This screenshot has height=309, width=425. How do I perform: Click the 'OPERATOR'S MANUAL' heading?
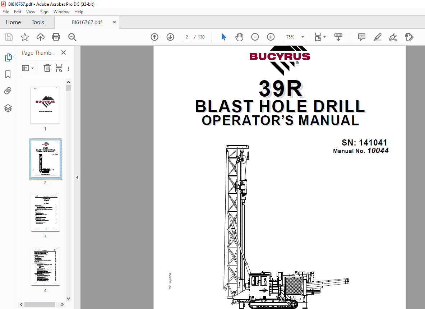pyautogui.click(x=281, y=120)
